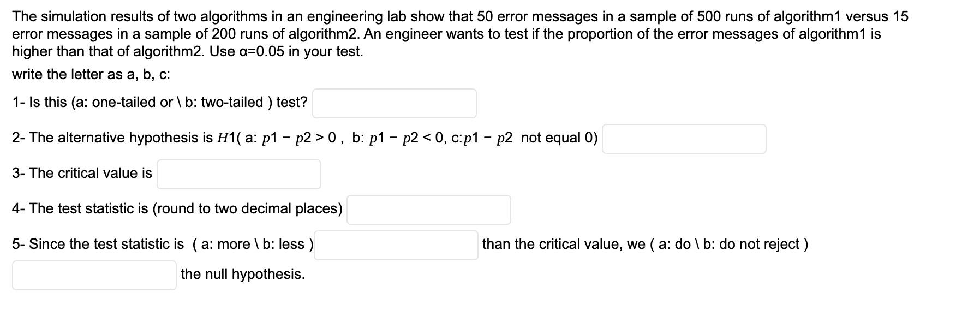Click the 'b: two-tailed' option text
This screenshot has width=956, height=322.
[x=225, y=102]
